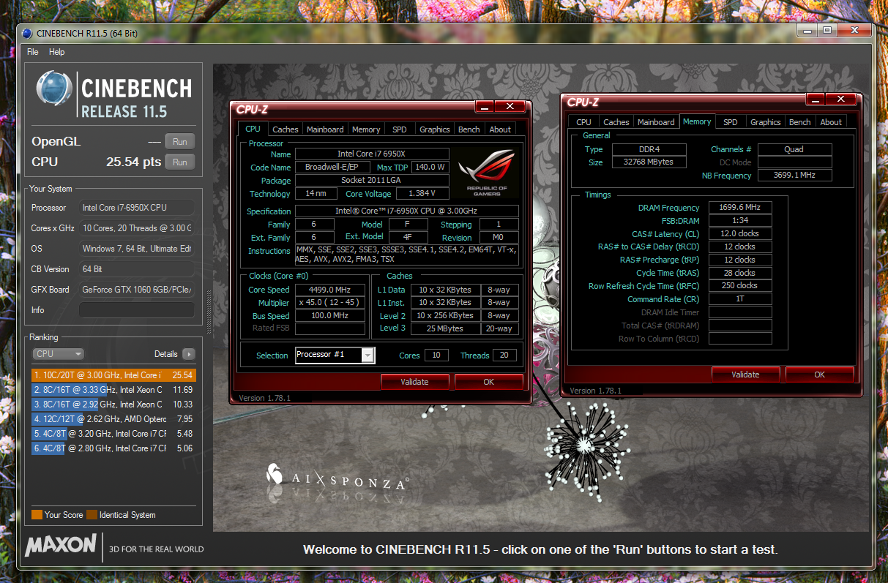Image resolution: width=888 pixels, height=583 pixels.
Task: Open the CPU ranking type dropdown
Action: (x=58, y=354)
